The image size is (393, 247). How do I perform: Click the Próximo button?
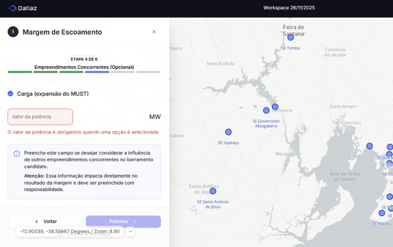click(x=123, y=222)
